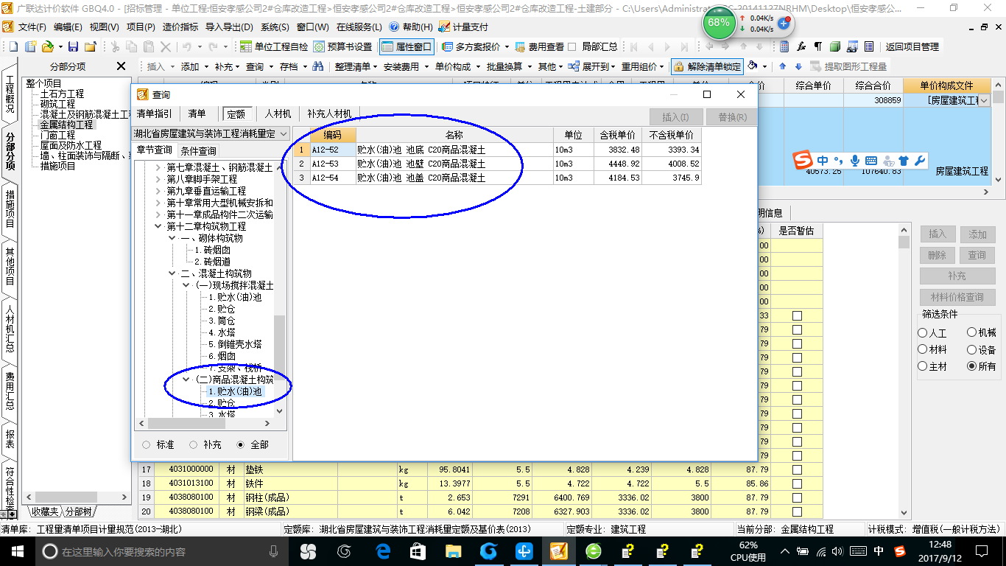Click the Open folder toolbar icon
The height and width of the screenshot is (566, 1006).
coord(47,46)
